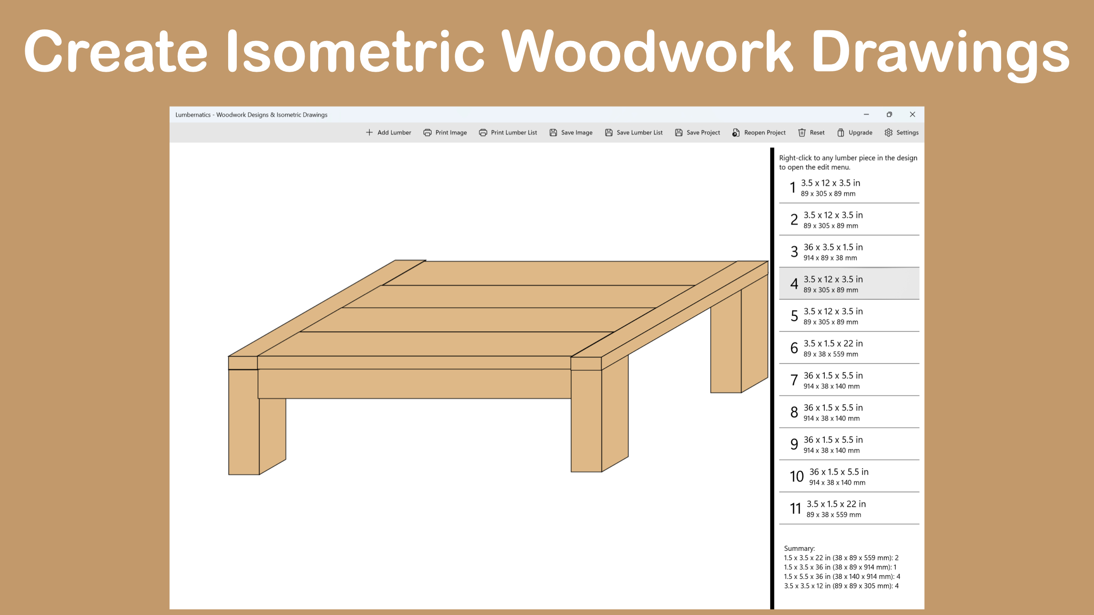Image resolution: width=1094 pixels, height=615 pixels.
Task: Select lumber piece 6 measuring 3.5 x 1.5 x 22 in
Action: pos(848,347)
